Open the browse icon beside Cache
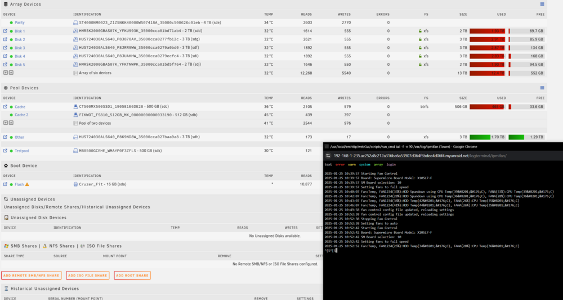The image size is (563, 300). point(5,107)
